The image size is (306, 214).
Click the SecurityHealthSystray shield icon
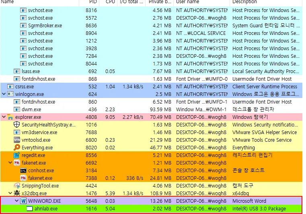(17, 124)
